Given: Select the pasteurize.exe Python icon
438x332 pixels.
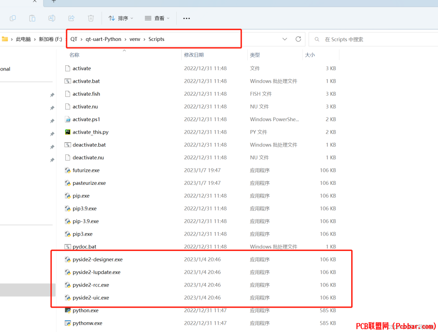Looking at the screenshot, I should [68, 183].
